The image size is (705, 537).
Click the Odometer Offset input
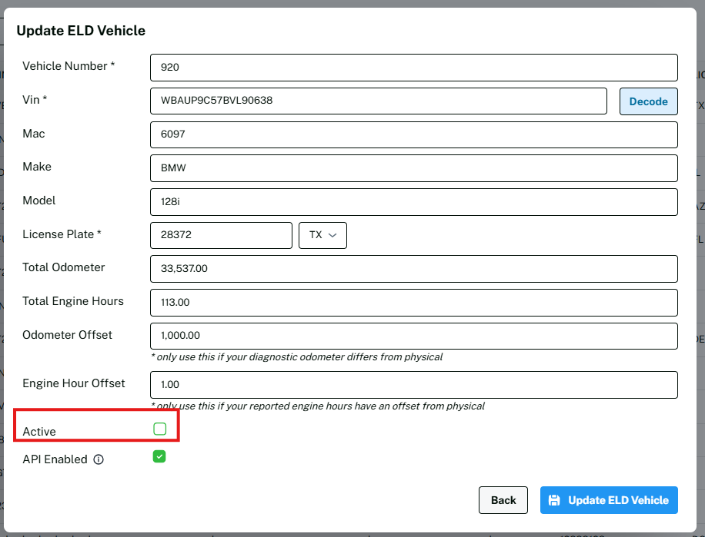click(413, 336)
